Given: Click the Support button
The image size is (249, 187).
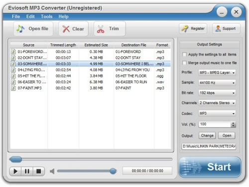Looking at the screenshot, I should (x=226, y=28).
